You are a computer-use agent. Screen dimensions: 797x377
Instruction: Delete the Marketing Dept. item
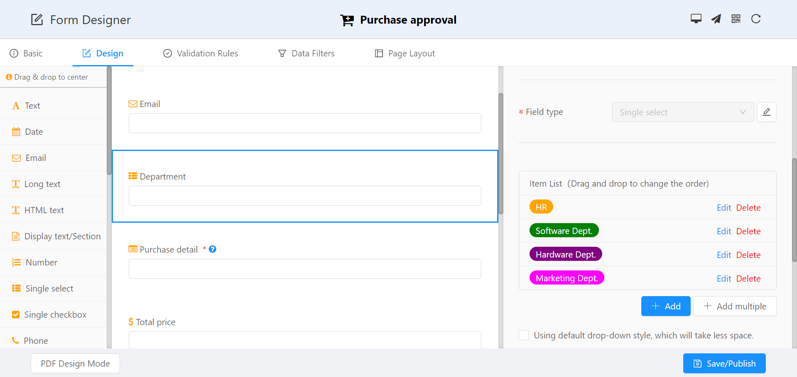click(x=748, y=279)
